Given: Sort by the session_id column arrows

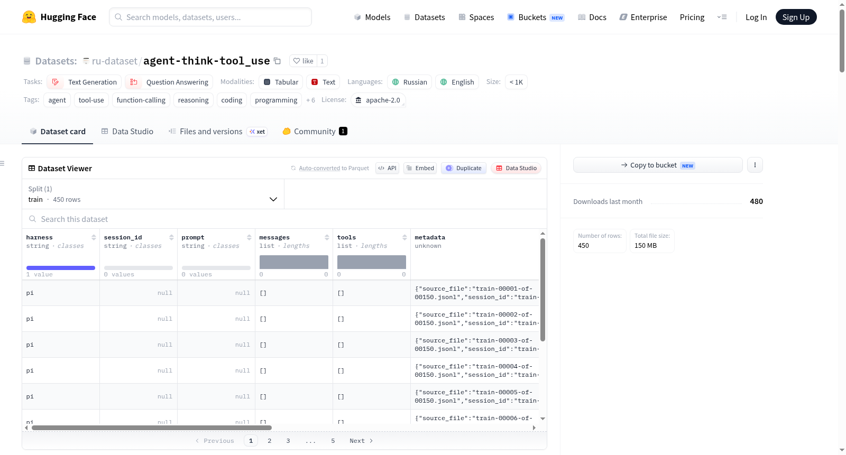Looking at the screenshot, I should click(171, 237).
